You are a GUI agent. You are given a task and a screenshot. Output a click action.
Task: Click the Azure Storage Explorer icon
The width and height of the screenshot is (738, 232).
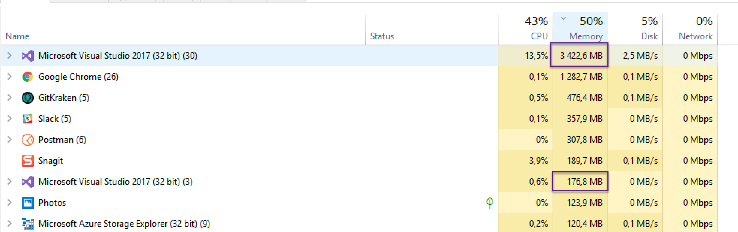point(27,224)
